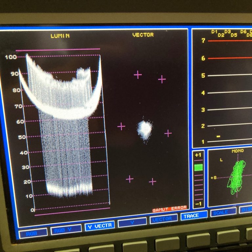Click the D6 audio channel label
The width and height of the screenshot is (252, 252).
click(x=243, y=31)
